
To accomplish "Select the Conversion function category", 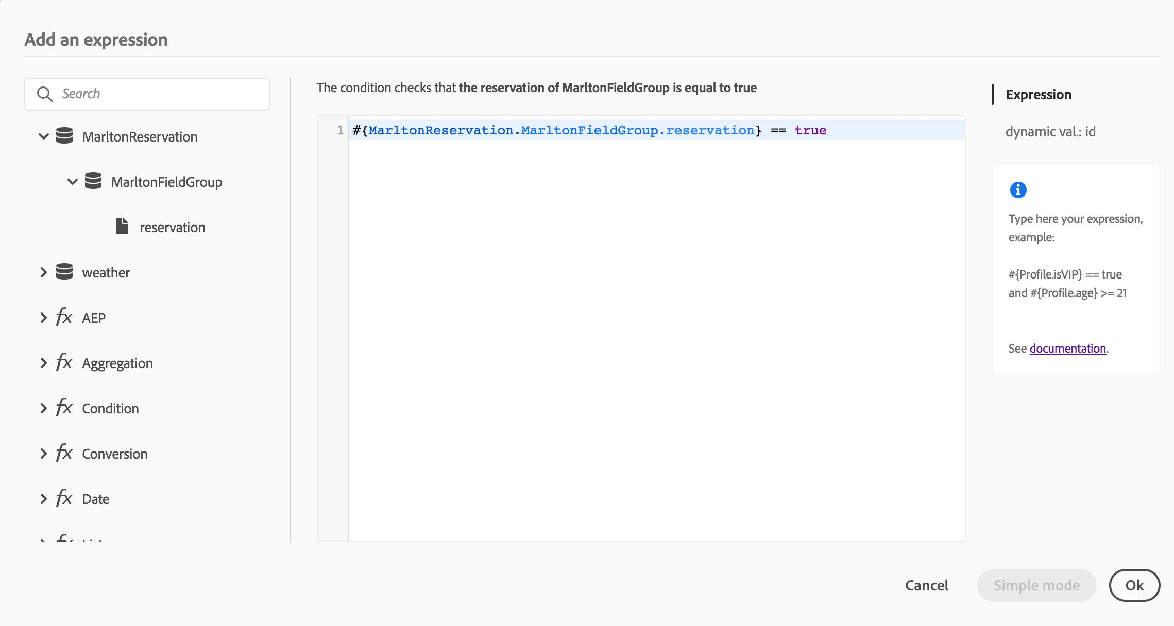I will [114, 454].
